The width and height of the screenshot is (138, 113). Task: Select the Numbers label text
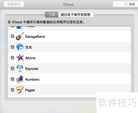(x=32, y=80)
